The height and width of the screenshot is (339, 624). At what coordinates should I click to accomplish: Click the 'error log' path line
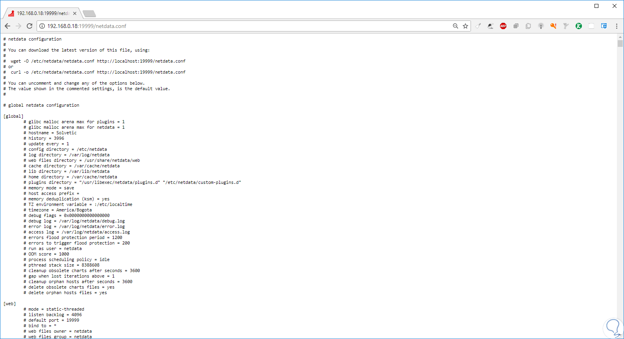point(74,226)
